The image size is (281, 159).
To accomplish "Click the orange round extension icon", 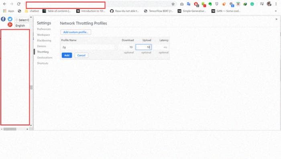I will point(224,4).
